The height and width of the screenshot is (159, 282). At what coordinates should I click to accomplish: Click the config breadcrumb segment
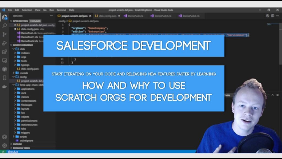pos(62,21)
